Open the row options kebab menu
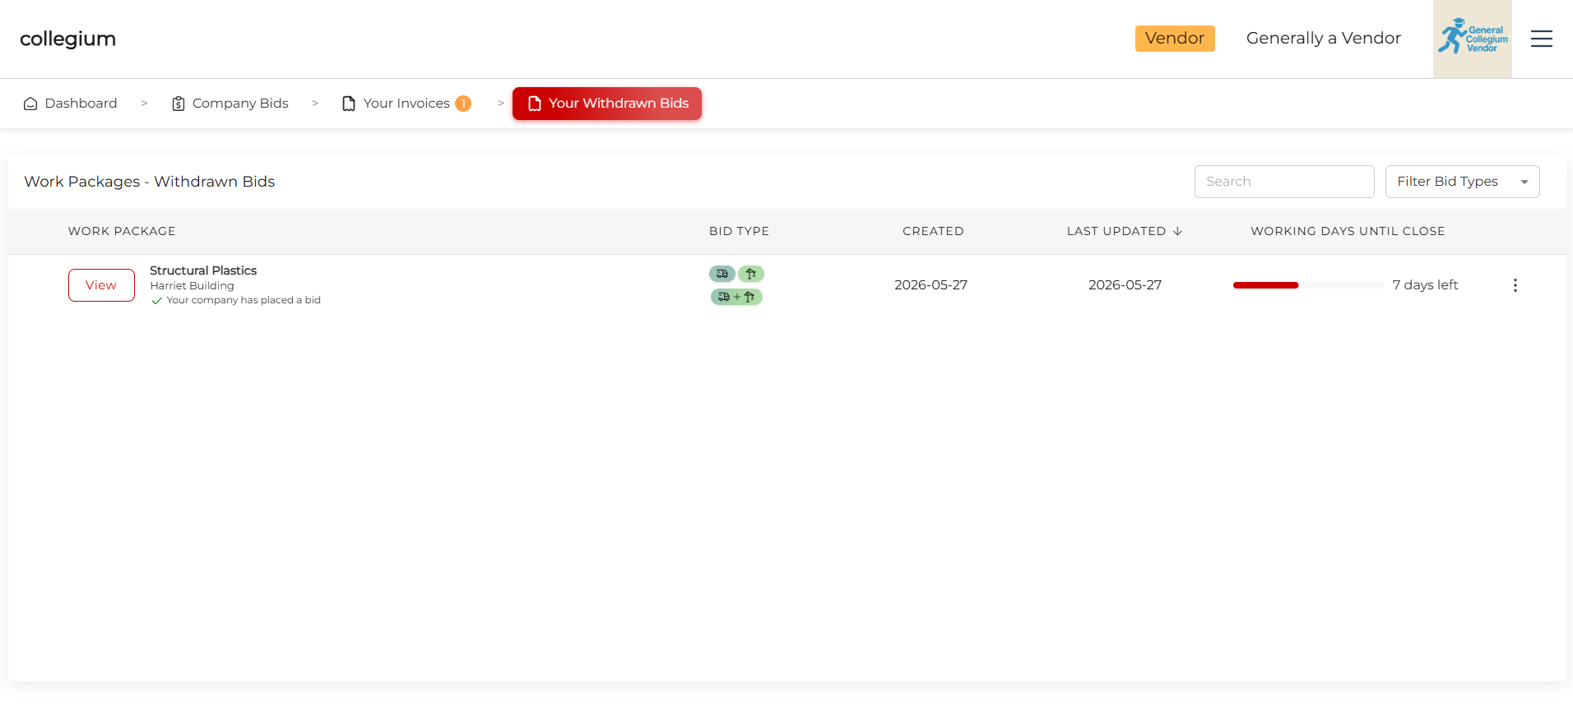This screenshot has height=716, width=1573. point(1515,285)
